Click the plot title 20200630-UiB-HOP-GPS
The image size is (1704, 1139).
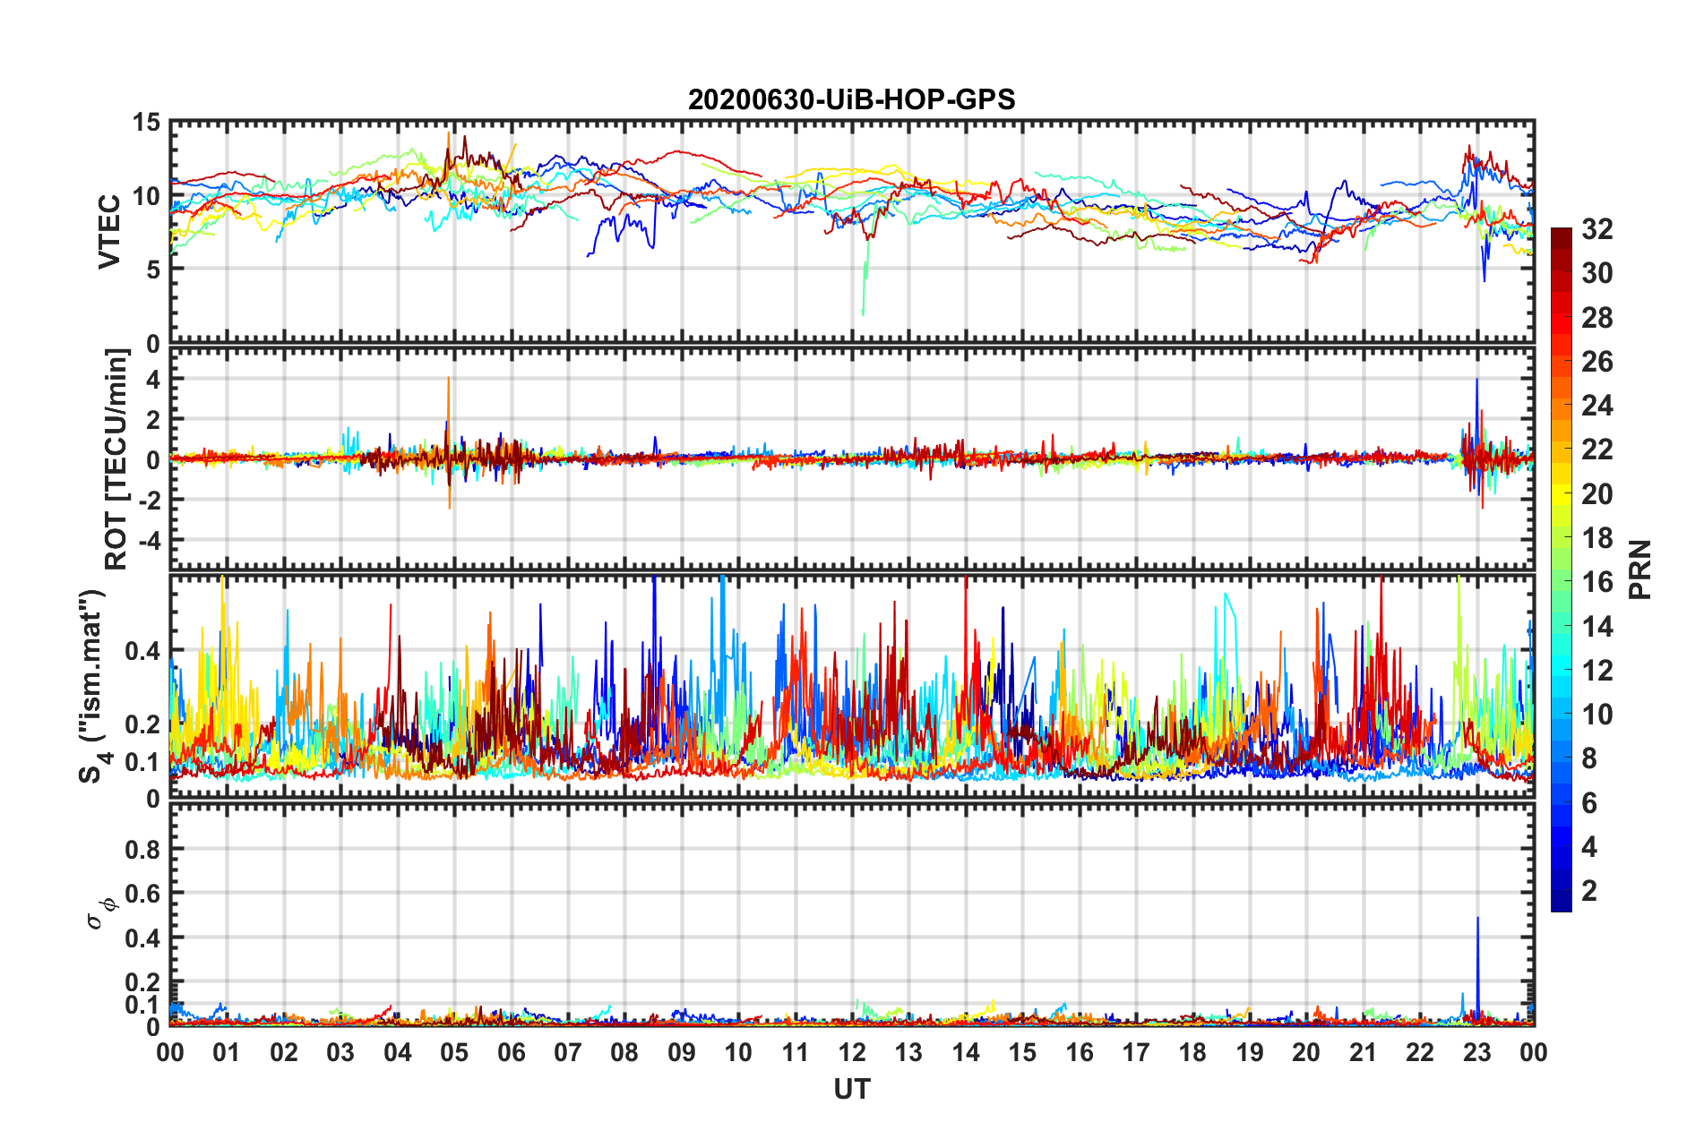851,99
